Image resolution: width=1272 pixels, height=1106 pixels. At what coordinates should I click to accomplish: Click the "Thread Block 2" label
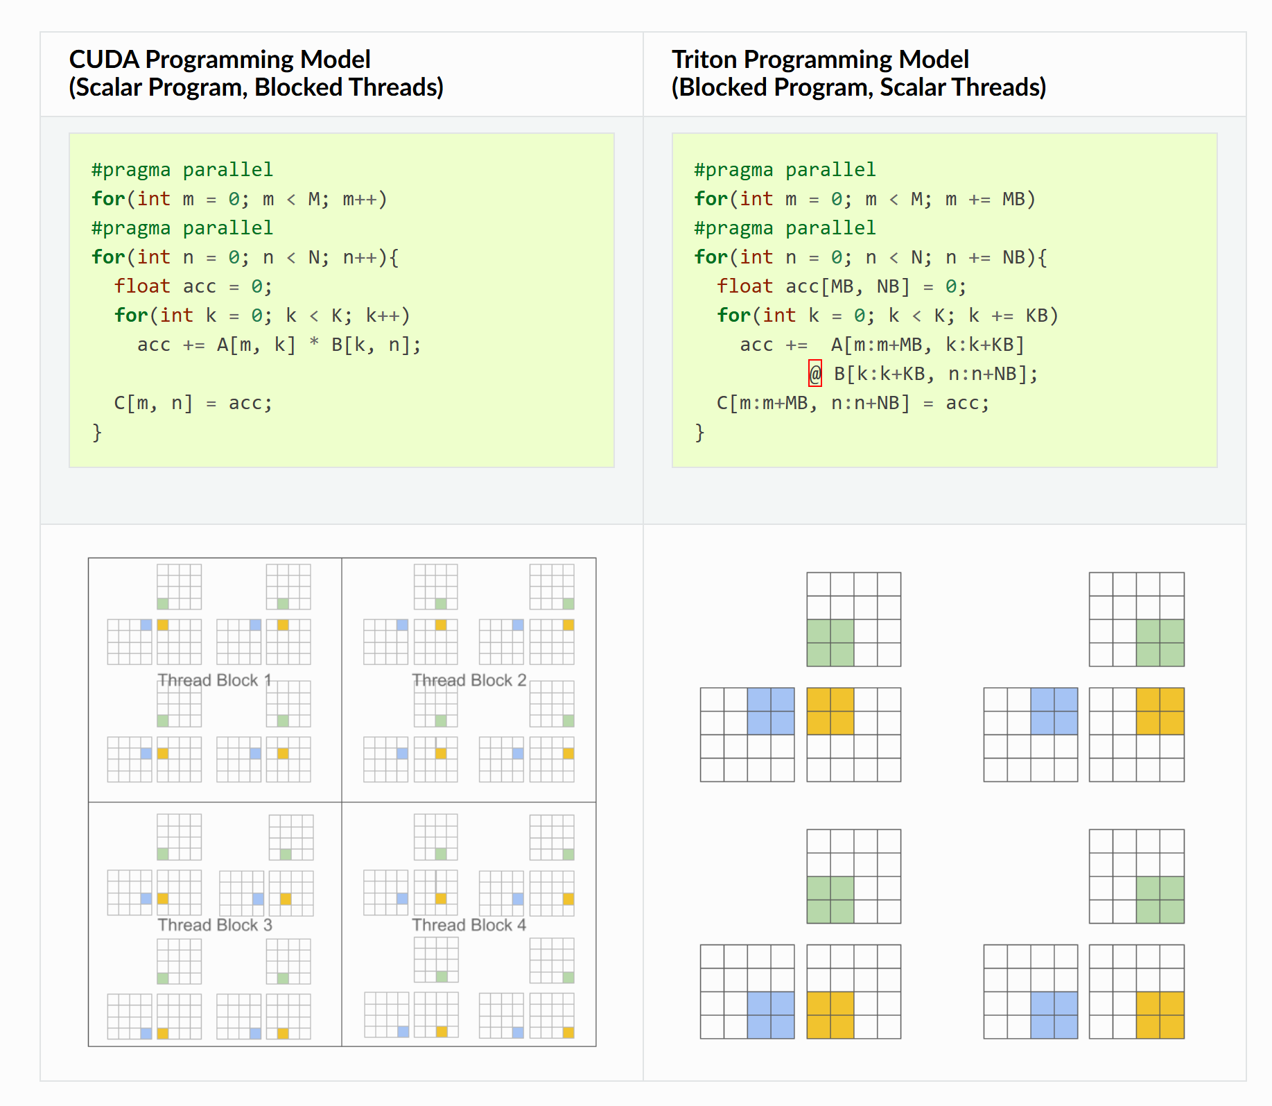click(469, 680)
